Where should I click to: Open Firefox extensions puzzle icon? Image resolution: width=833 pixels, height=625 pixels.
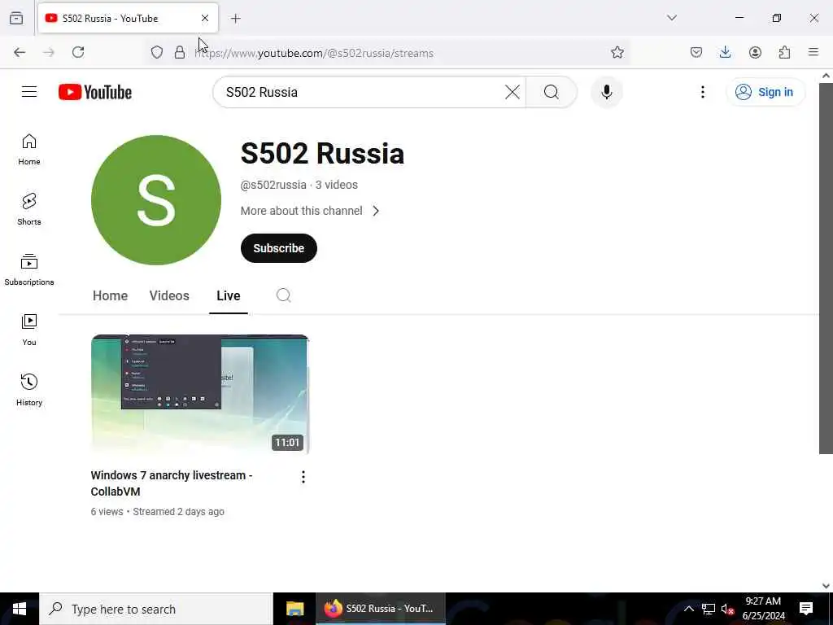(x=784, y=52)
